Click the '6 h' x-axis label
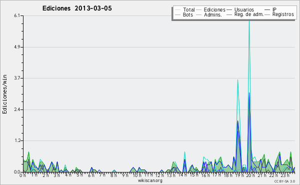The image size is (300, 185). [x=91, y=175]
